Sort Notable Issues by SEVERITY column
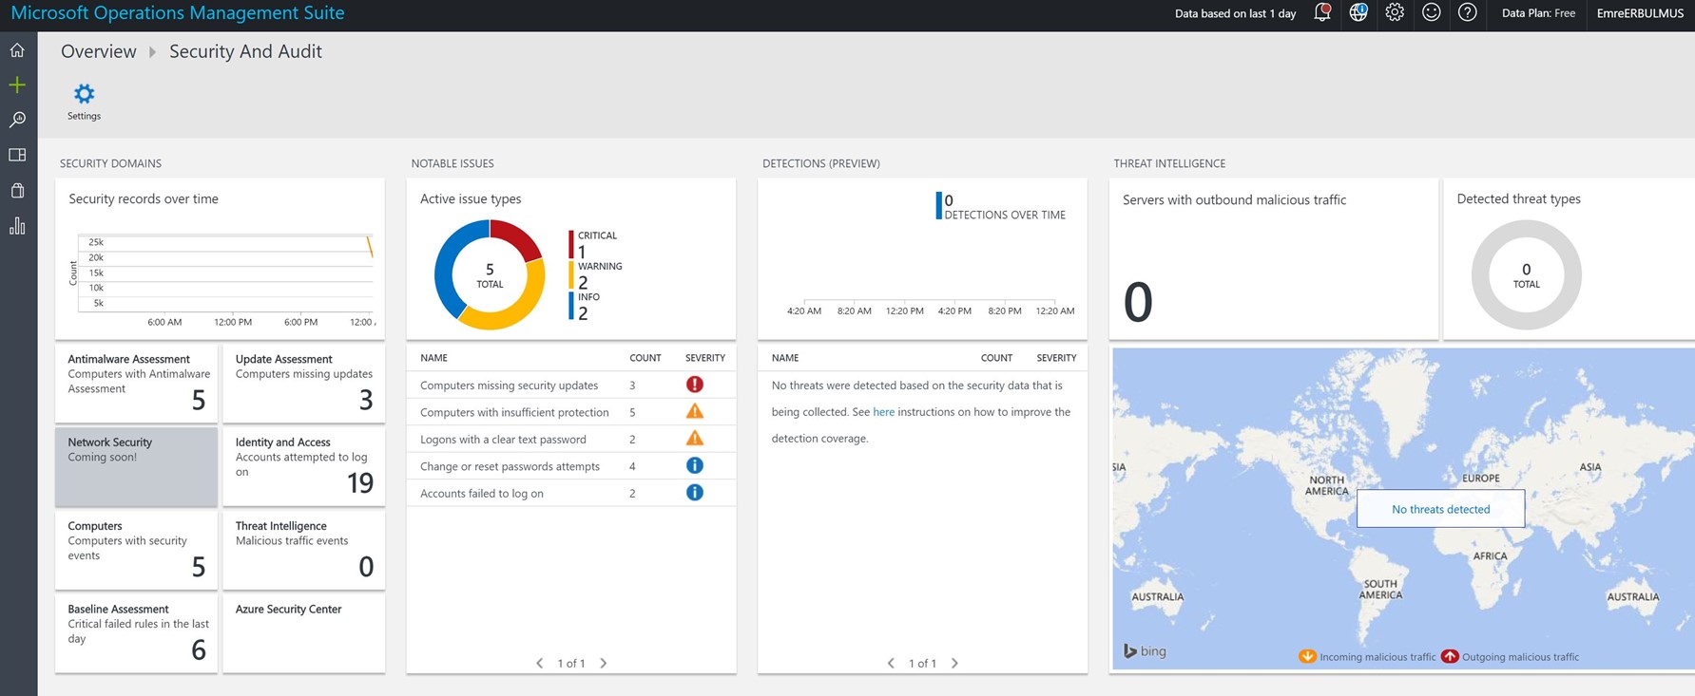This screenshot has height=696, width=1695. [x=705, y=358]
